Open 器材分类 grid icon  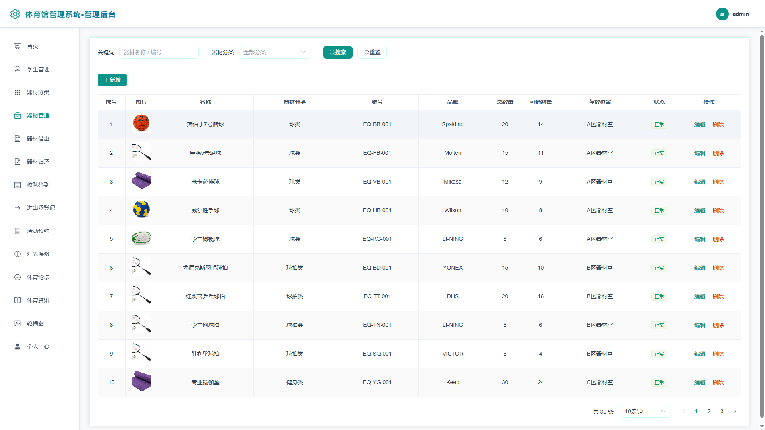[x=18, y=92]
